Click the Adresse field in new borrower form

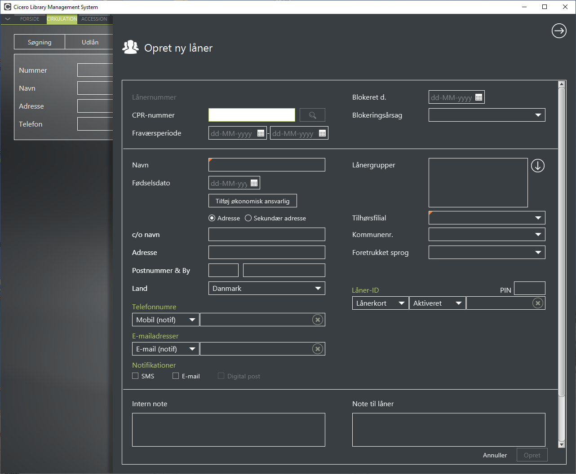[x=267, y=253]
